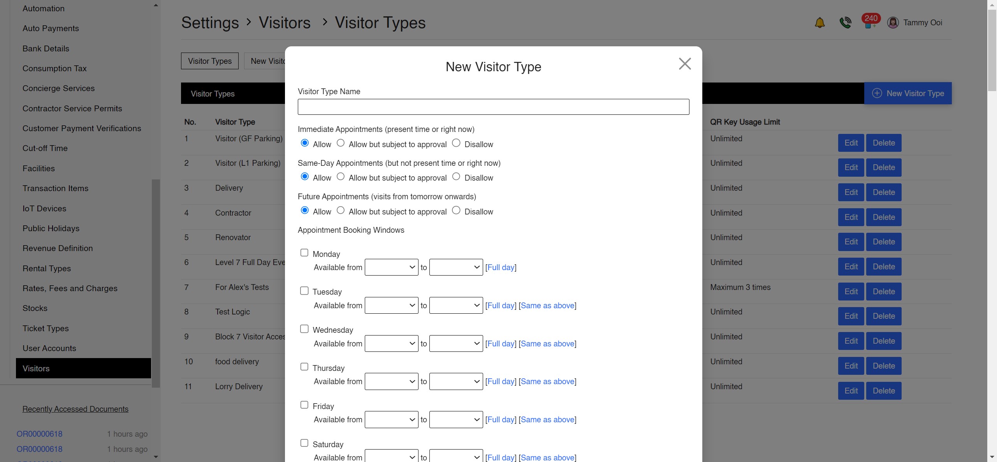
Task: Open Ticket Types in sidebar
Action: coord(46,328)
